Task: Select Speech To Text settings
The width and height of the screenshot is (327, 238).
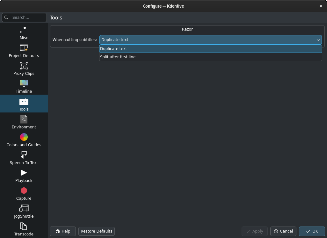Action: pyautogui.click(x=24, y=158)
